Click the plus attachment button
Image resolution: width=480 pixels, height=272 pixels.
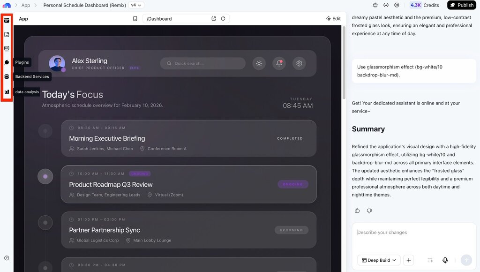[408, 260]
